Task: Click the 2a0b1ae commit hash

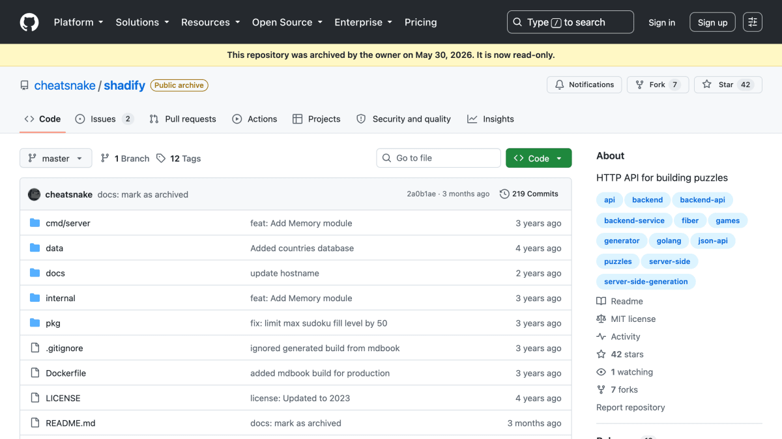Action: point(422,194)
